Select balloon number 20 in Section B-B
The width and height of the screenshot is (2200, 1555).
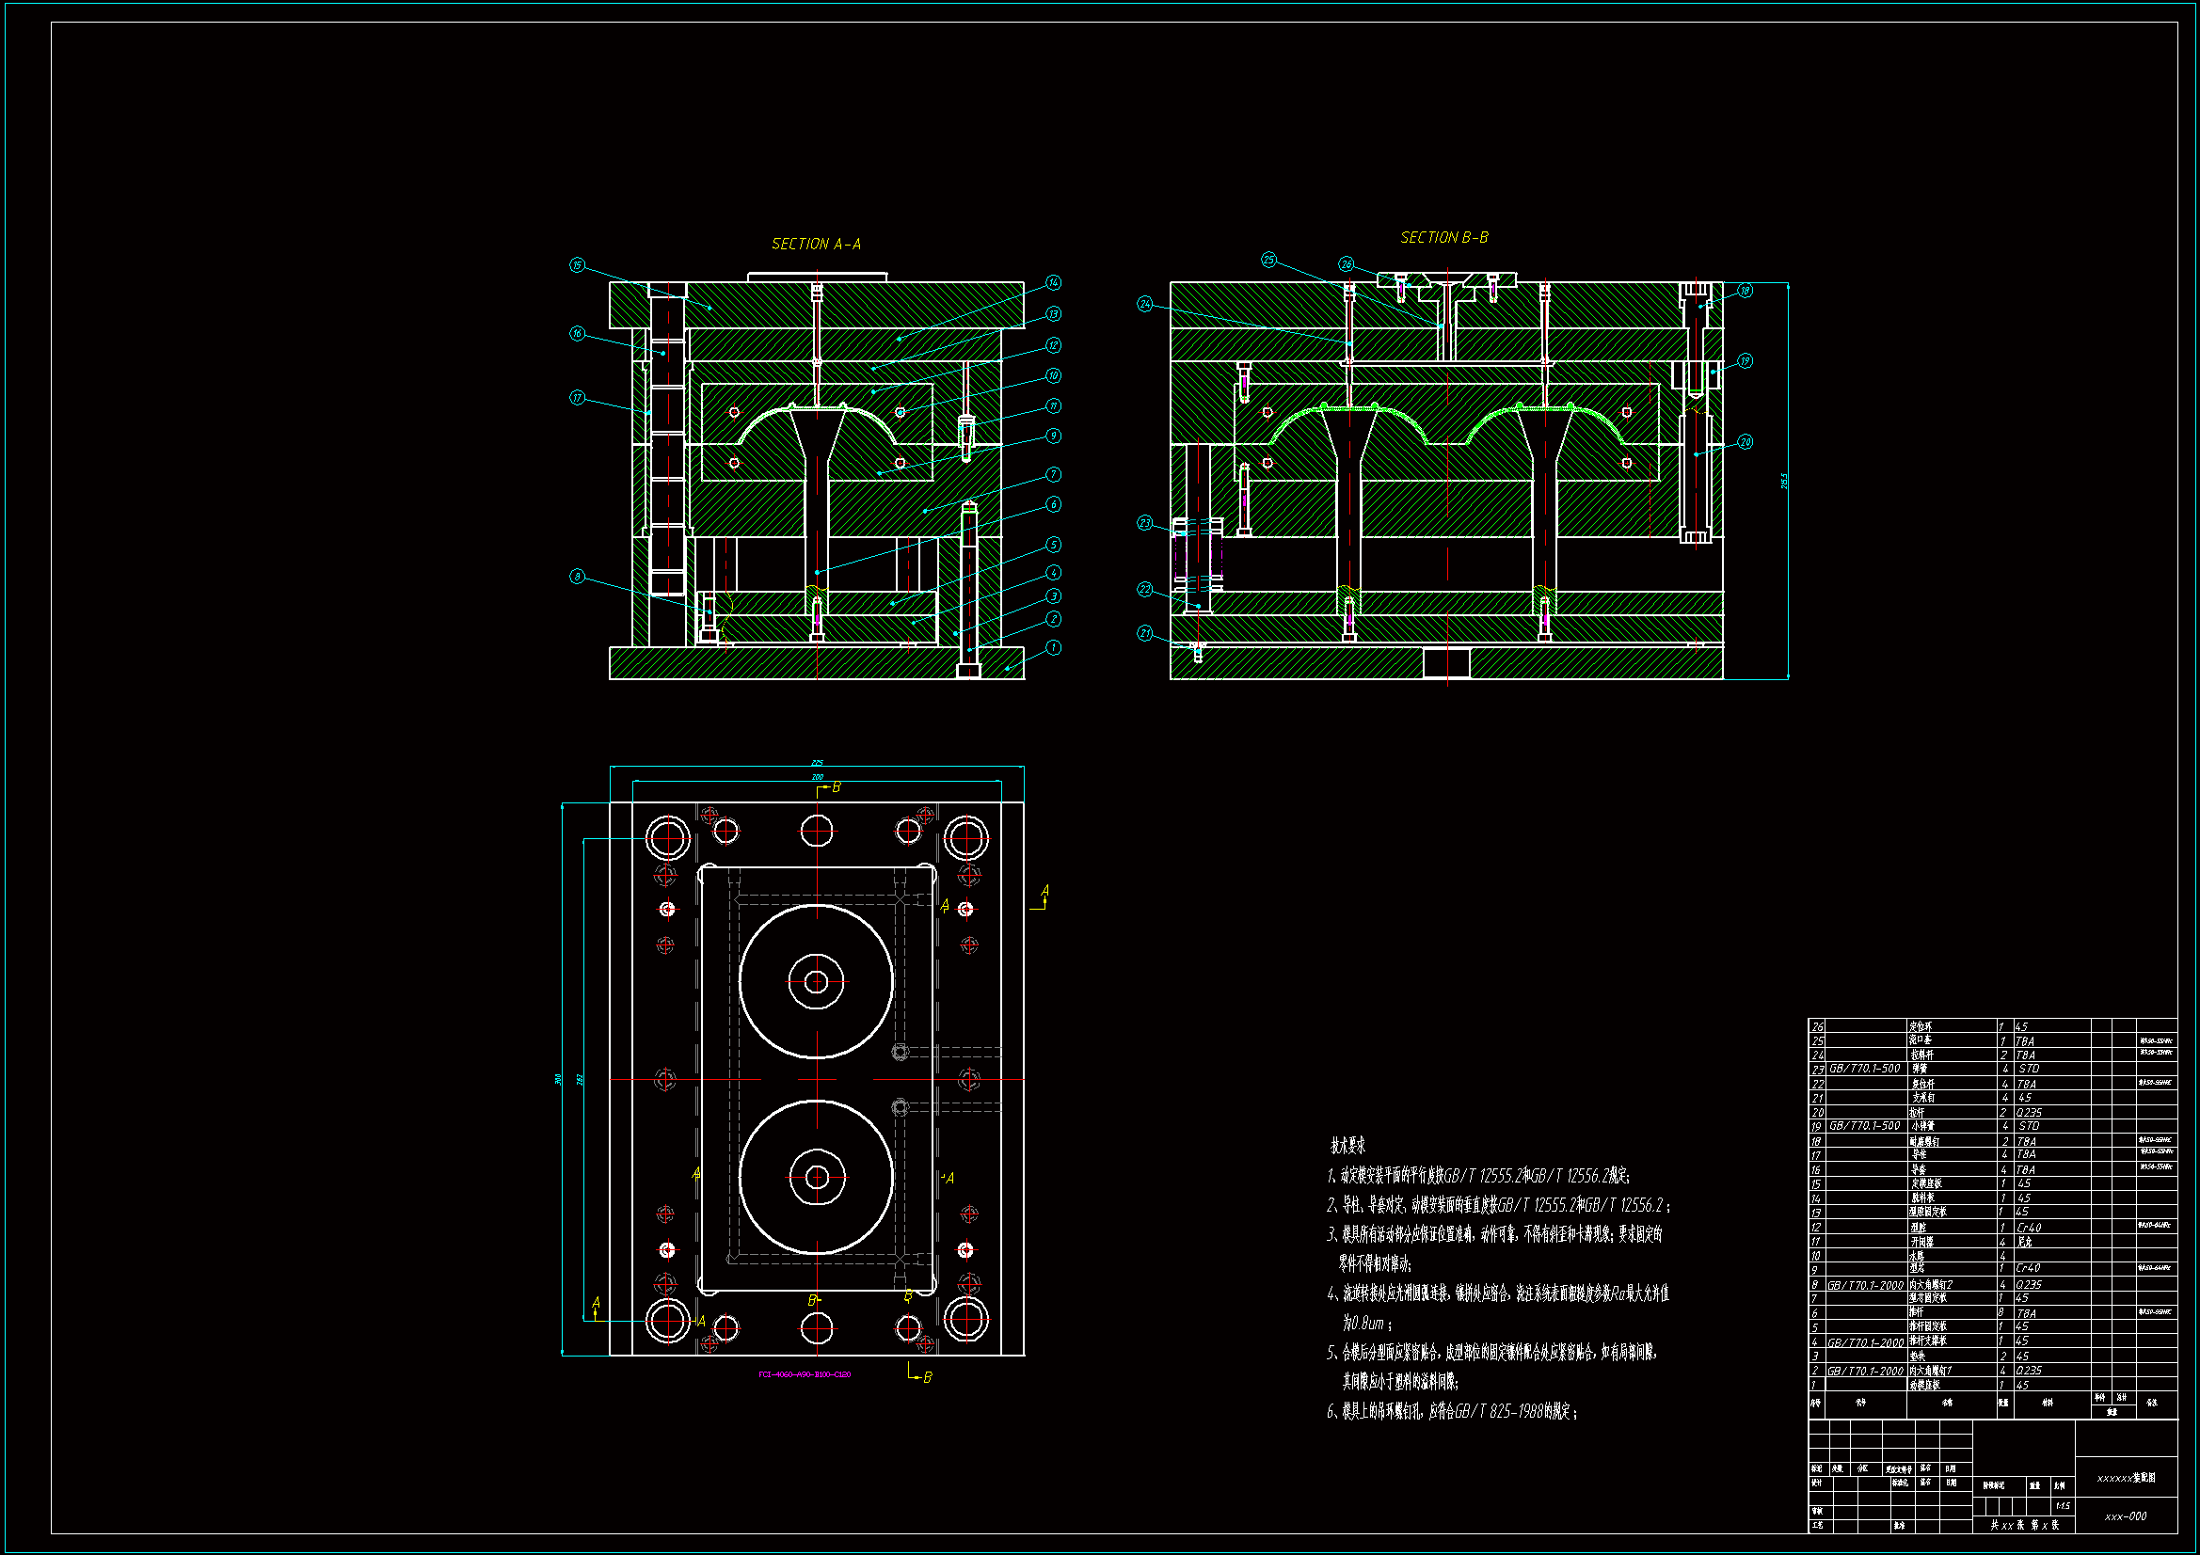pyautogui.click(x=1745, y=442)
